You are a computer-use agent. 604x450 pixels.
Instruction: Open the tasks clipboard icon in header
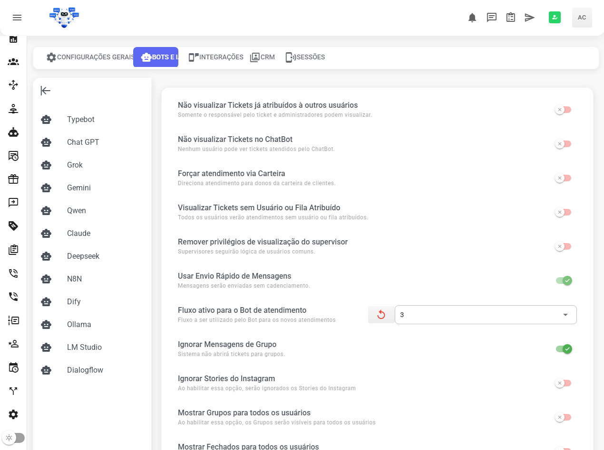(510, 18)
